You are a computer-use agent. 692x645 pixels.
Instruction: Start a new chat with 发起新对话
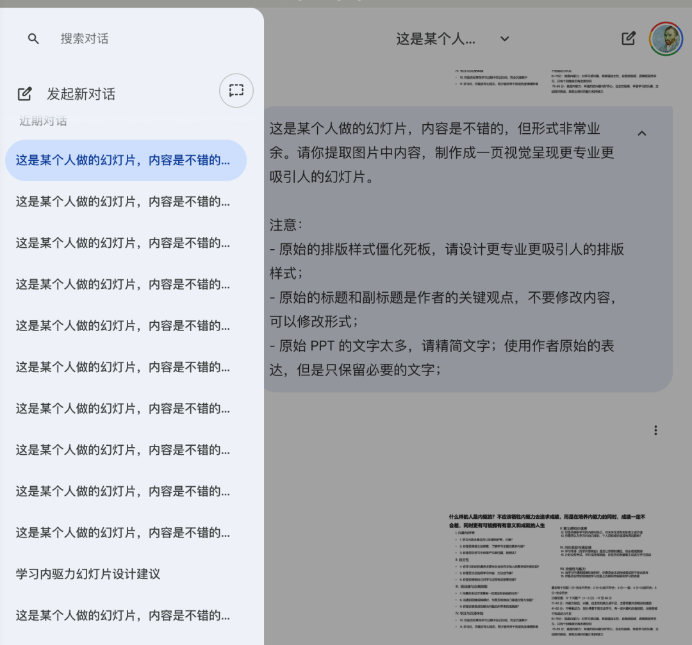point(67,94)
